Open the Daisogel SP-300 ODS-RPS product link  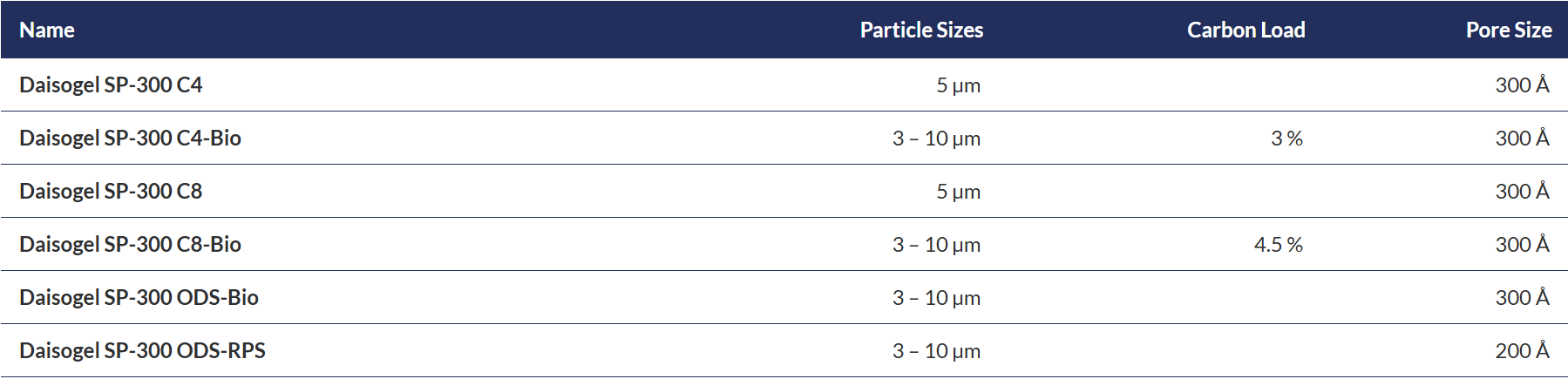pos(142,350)
